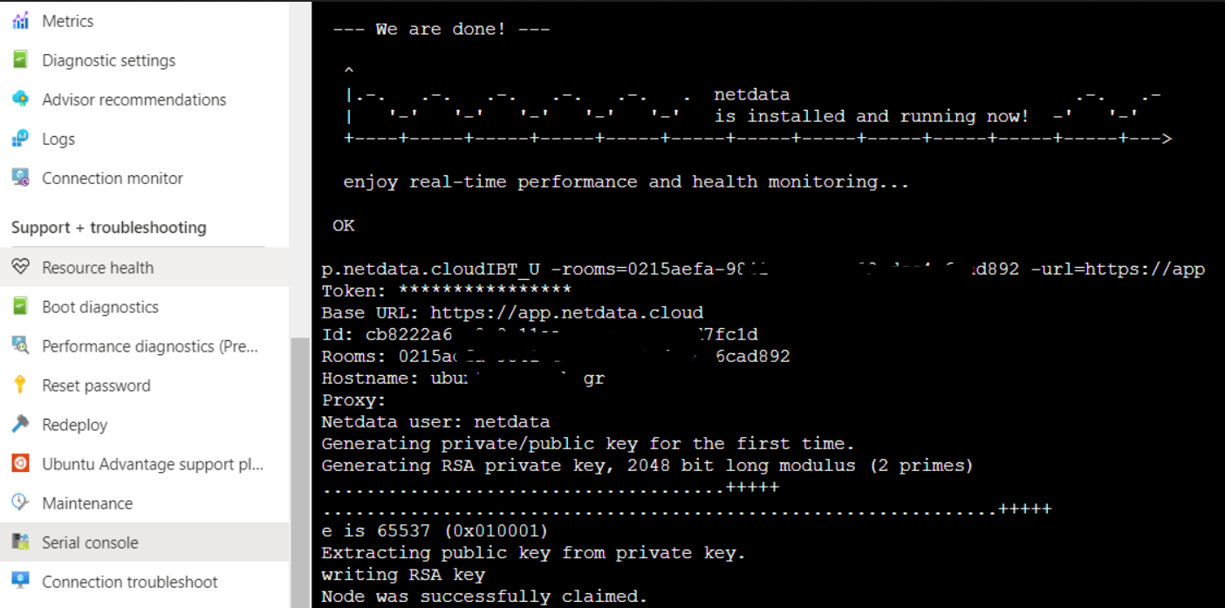Select the Resource health heart icon

[x=19, y=268]
